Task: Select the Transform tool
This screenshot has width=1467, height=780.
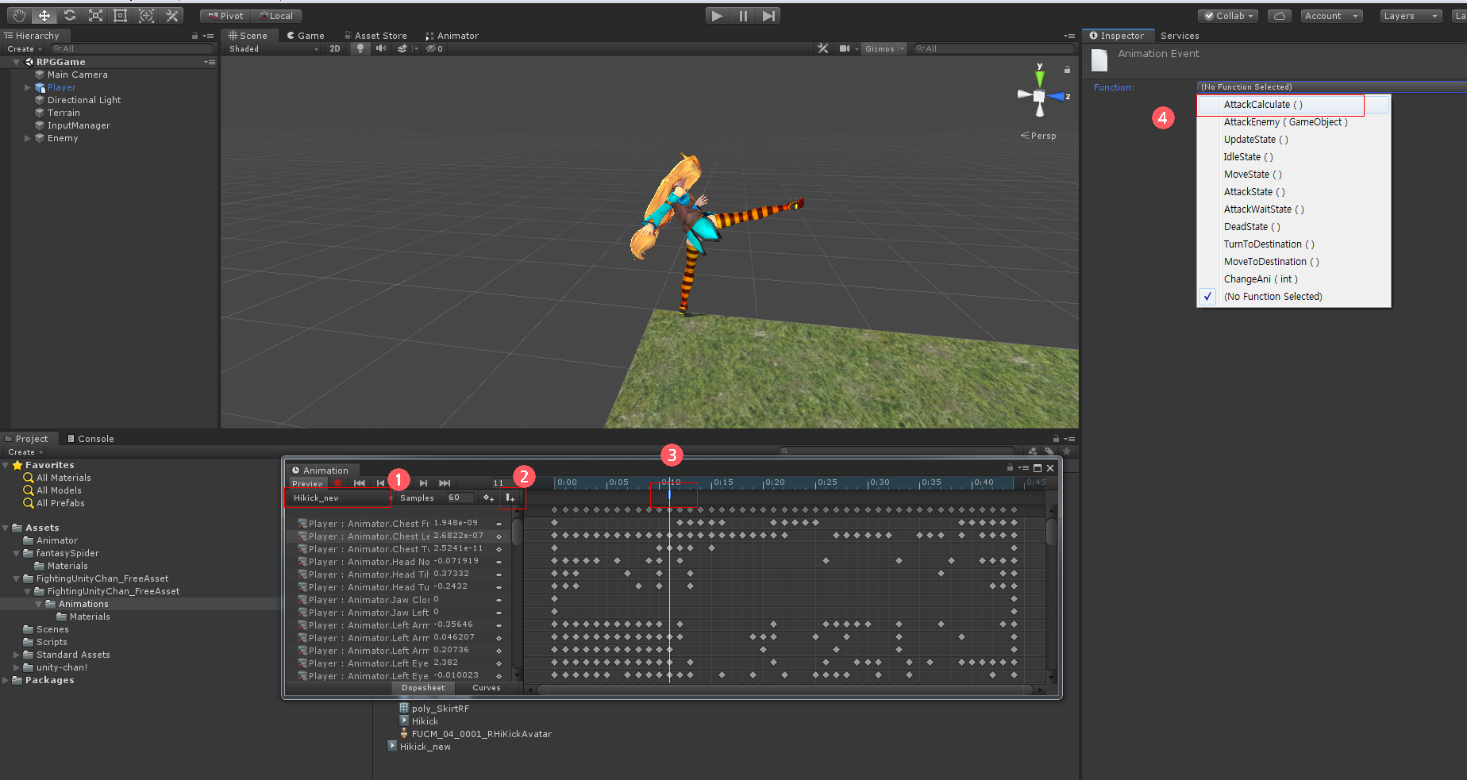Action: [146, 15]
